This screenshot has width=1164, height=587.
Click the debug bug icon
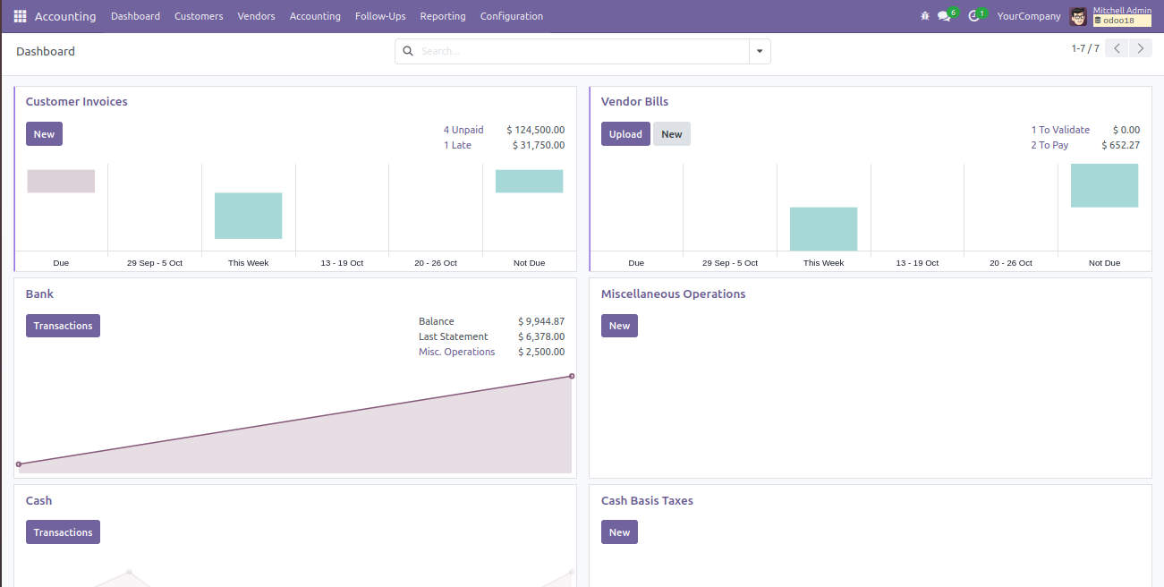coord(925,16)
